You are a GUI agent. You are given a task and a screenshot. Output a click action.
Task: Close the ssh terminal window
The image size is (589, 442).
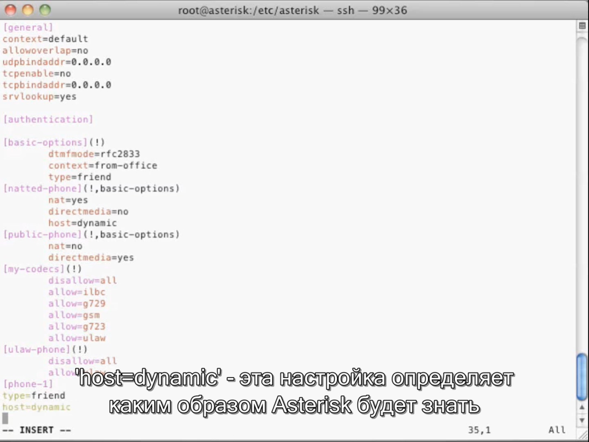click(10, 10)
